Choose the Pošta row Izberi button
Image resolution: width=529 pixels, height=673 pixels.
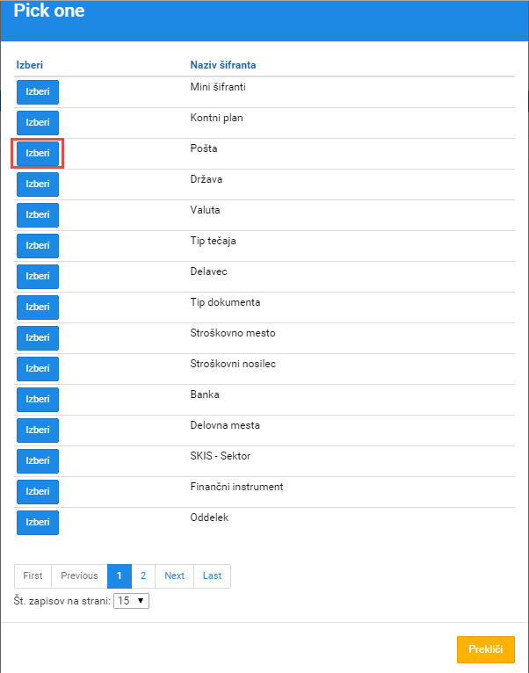pyautogui.click(x=38, y=153)
